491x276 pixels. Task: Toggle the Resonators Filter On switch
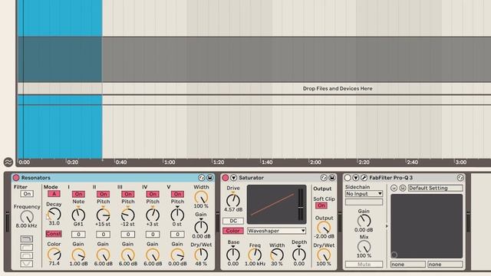27,194
